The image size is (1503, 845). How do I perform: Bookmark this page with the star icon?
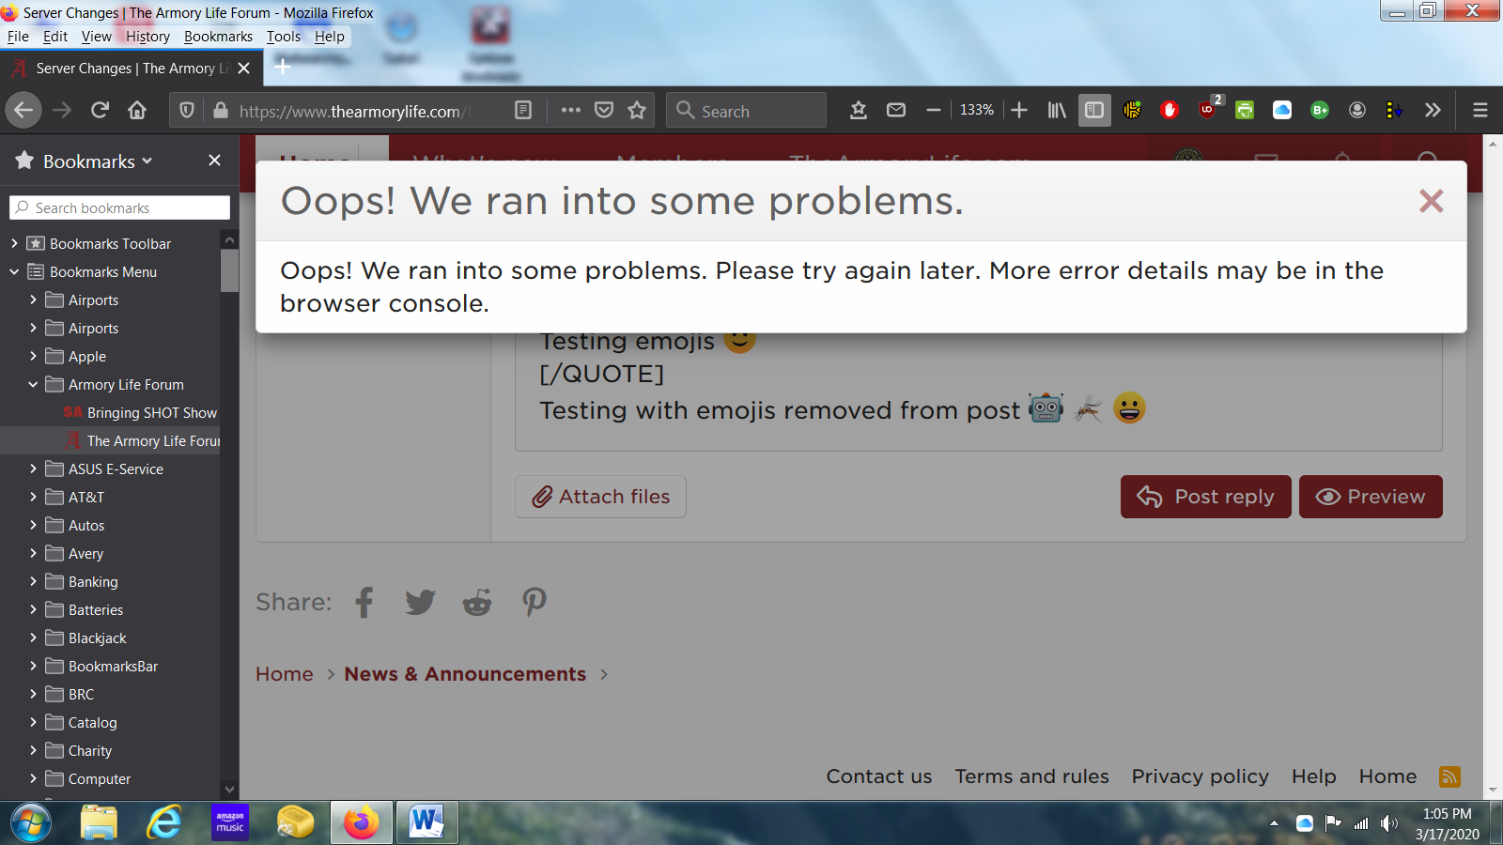tap(637, 111)
